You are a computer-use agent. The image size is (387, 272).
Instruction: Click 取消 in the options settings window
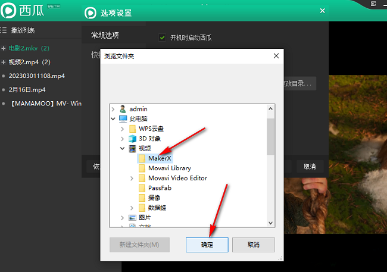[x=310, y=167]
